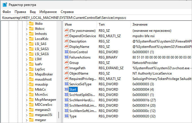Click the NetworkProvider data cell
The image size is (192, 123).
point(145,63)
